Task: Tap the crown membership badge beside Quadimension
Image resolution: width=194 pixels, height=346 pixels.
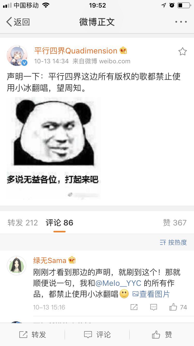Action: point(123,51)
